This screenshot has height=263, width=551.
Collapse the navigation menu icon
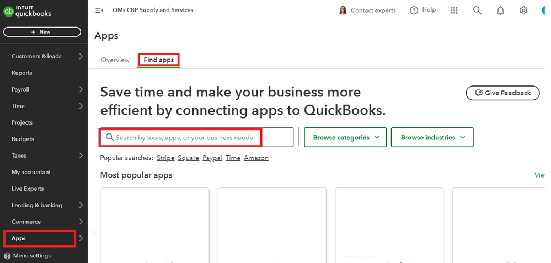coord(99,10)
